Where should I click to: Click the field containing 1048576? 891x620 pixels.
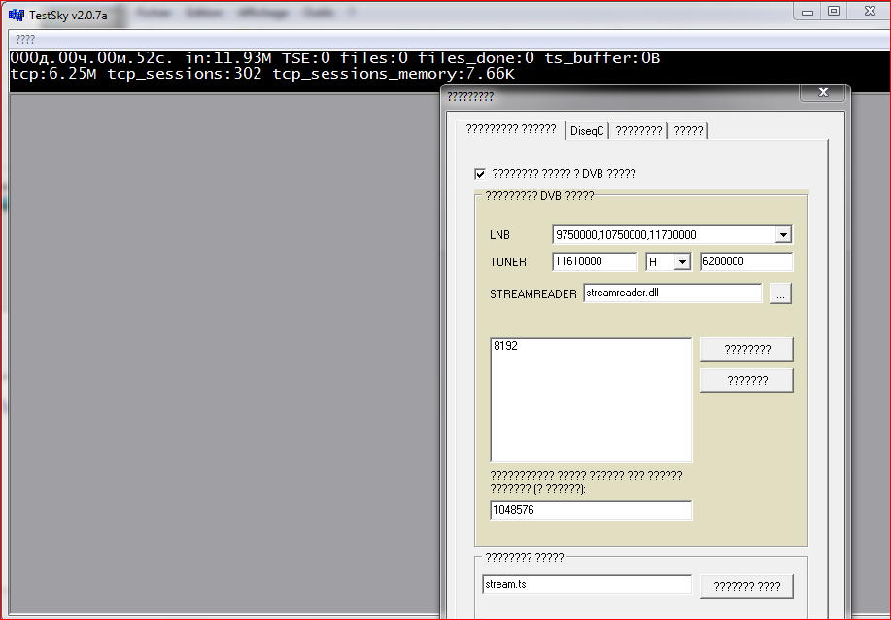point(591,510)
